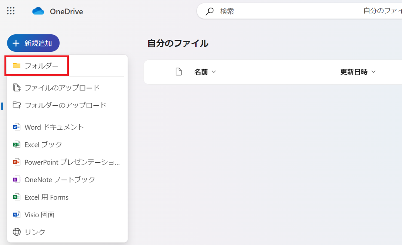Click the folder upload icon
Screen dimensions: 402x245
(x=17, y=105)
